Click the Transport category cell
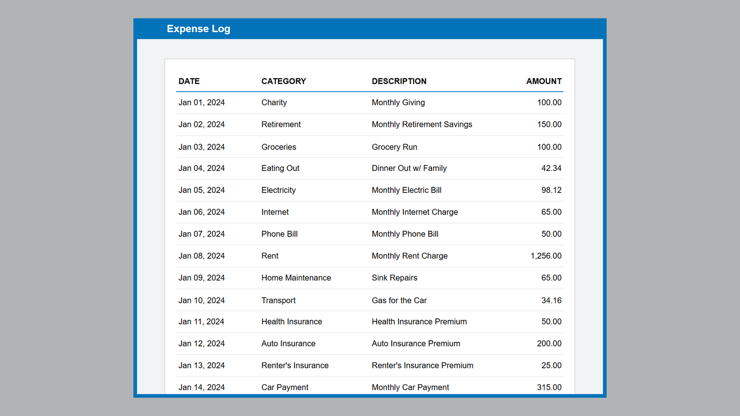Screen dimensions: 740x416 click(x=279, y=300)
